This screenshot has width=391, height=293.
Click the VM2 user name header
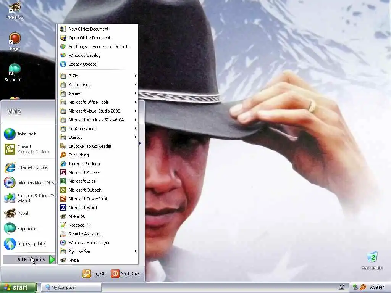[x=14, y=111]
